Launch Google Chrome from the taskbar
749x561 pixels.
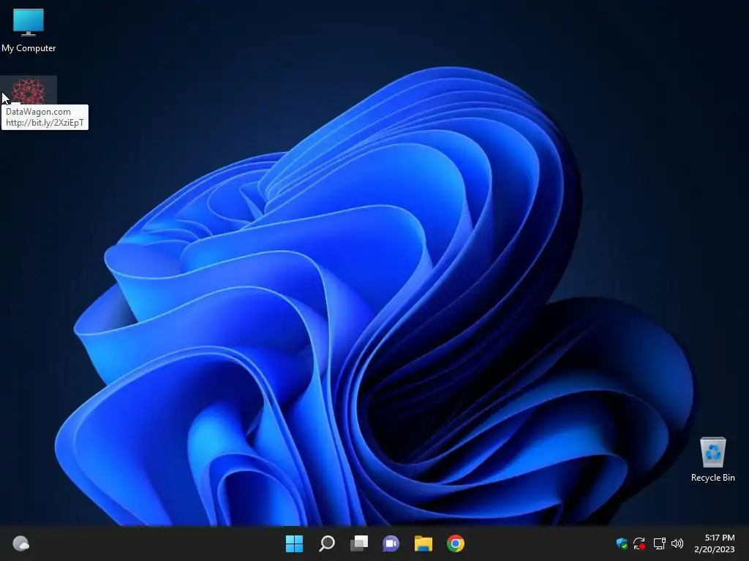(x=456, y=543)
